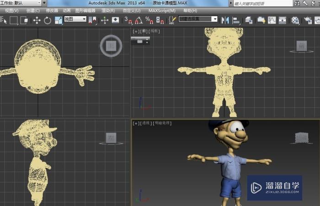Choose the Select by Name tool
The width and height of the screenshot is (320, 206).
click(x=3, y=21)
